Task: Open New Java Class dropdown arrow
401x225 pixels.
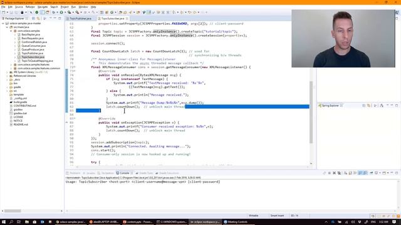Action: coord(115,12)
